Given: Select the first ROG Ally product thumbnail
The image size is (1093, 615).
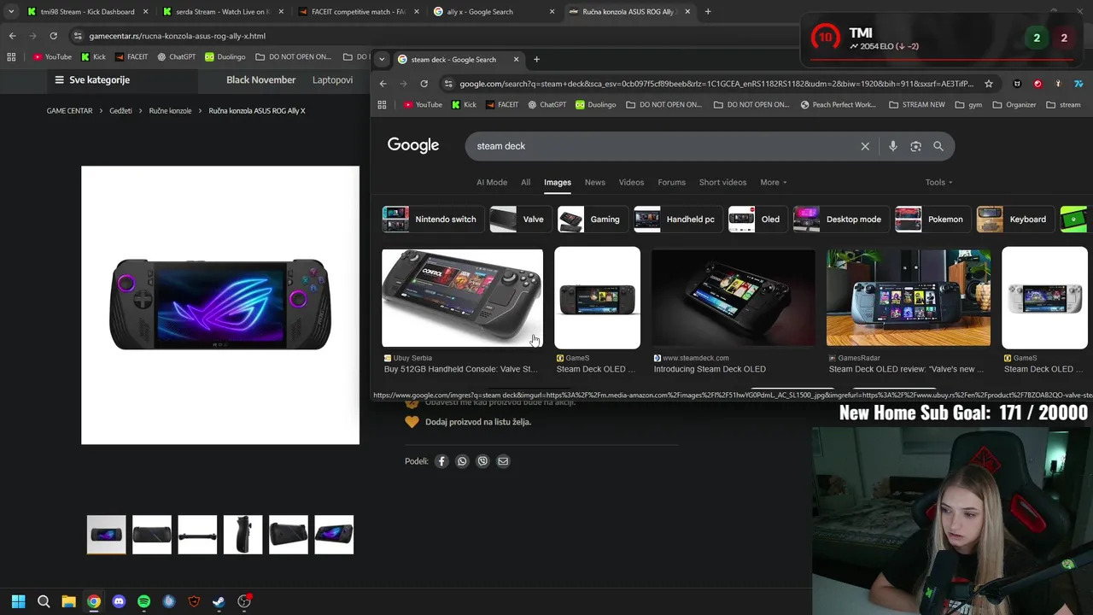Looking at the screenshot, I should click(106, 535).
